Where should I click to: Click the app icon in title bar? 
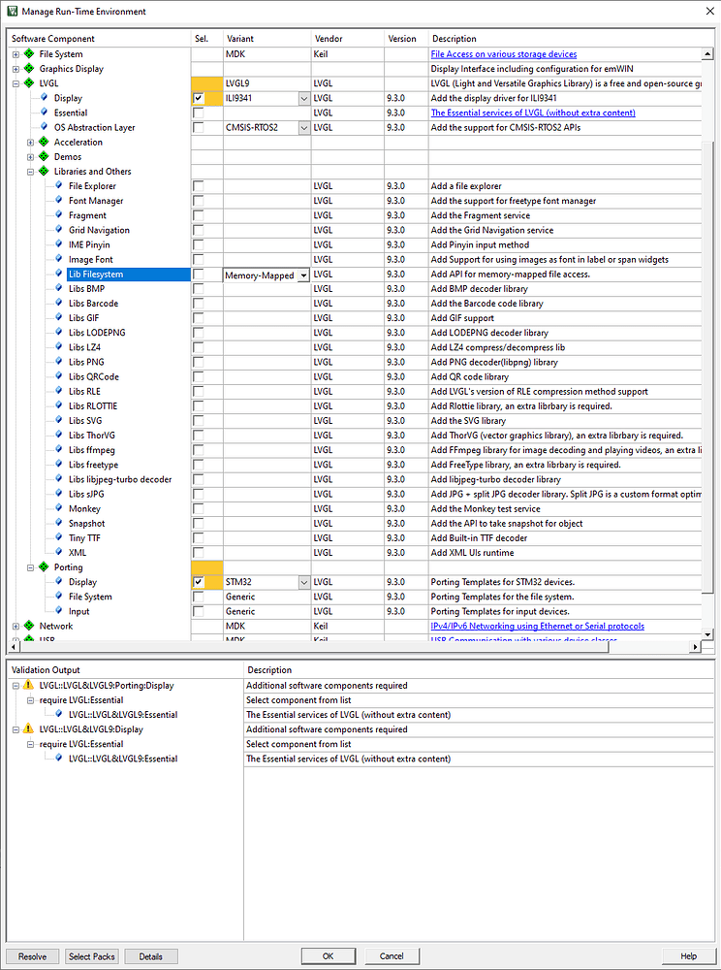point(12,11)
